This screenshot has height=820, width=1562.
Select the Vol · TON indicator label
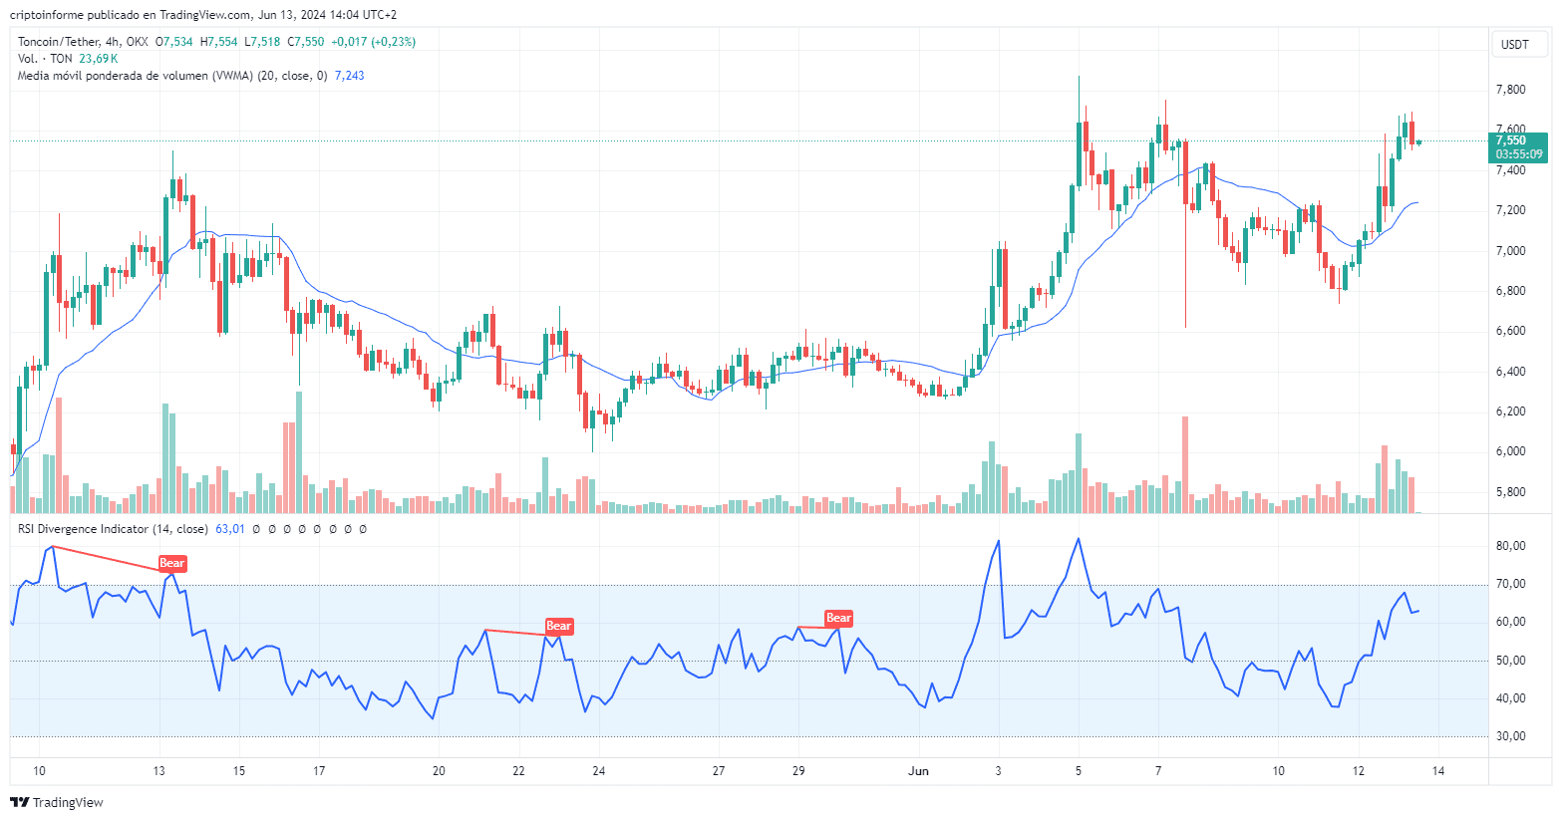(x=45, y=59)
